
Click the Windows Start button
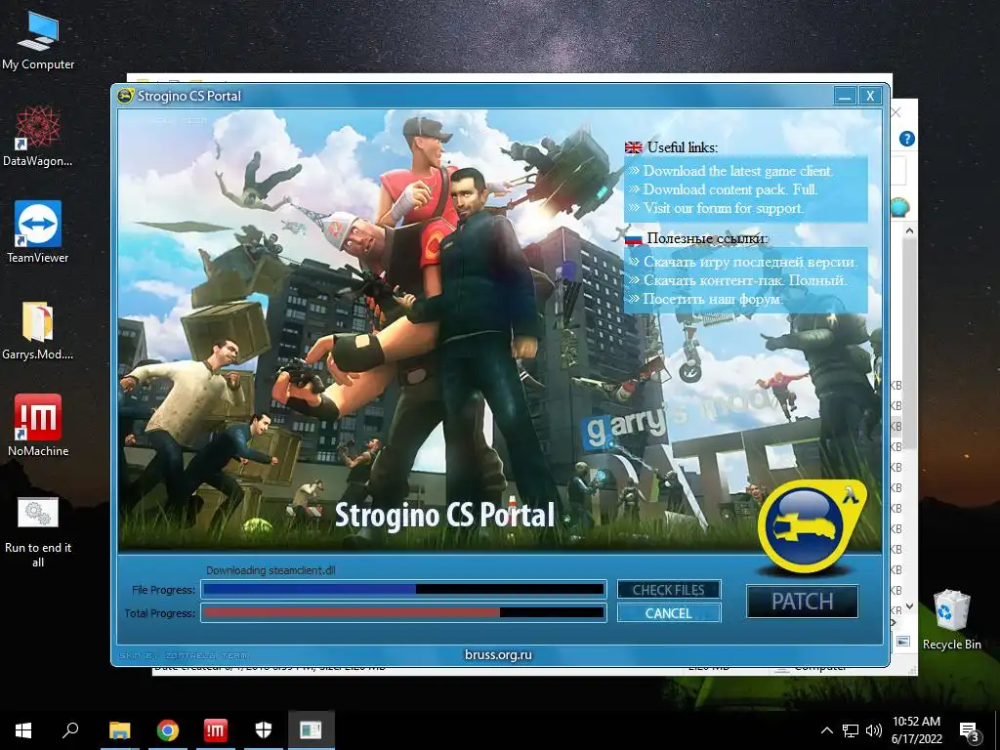point(23,730)
